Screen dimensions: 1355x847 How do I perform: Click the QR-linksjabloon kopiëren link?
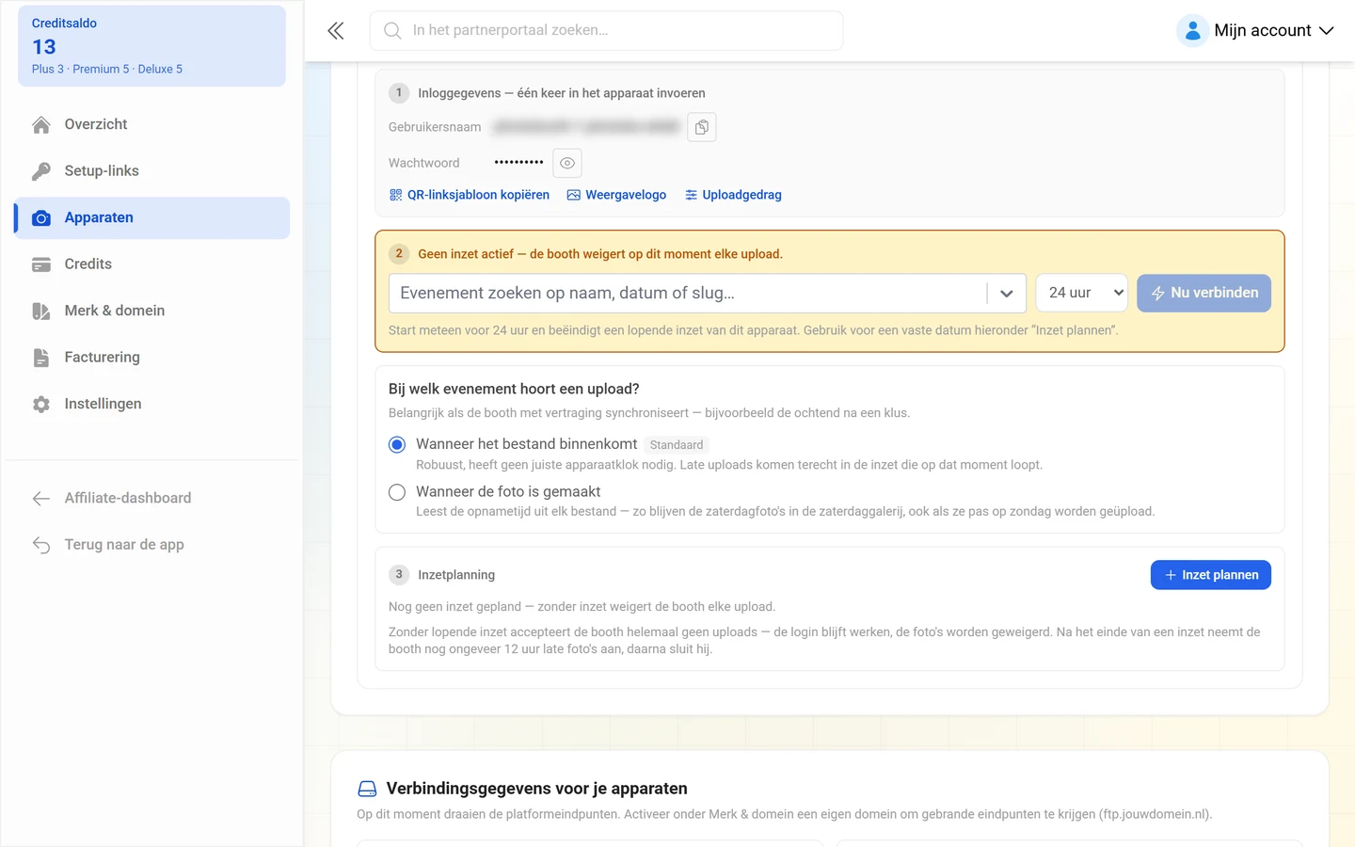[470, 195]
